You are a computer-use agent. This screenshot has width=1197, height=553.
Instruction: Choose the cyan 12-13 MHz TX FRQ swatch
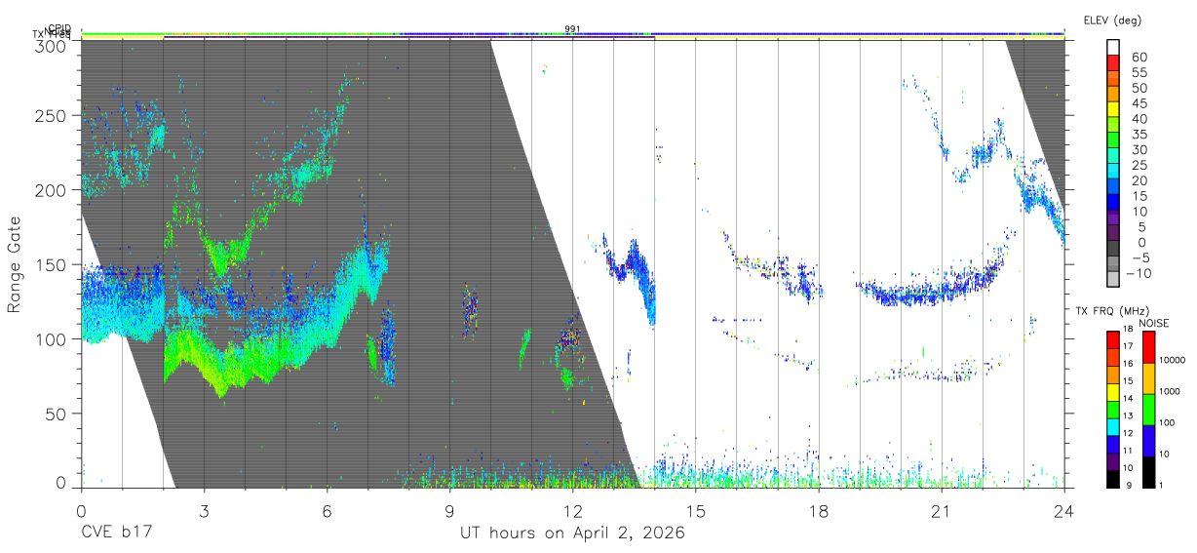pos(1112,426)
